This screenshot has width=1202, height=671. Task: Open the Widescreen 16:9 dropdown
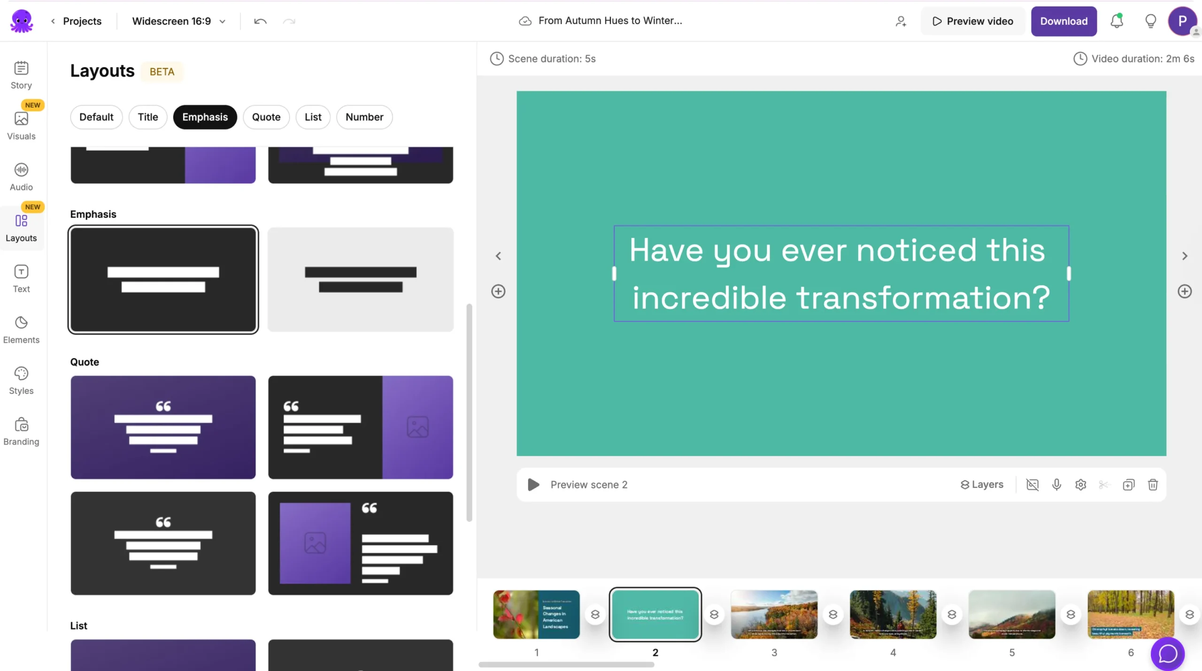[x=178, y=21]
